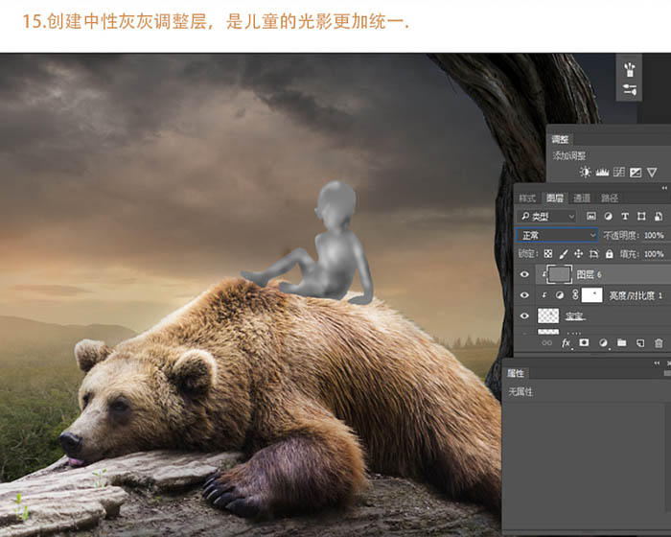Image resolution: width=671 pixels, height=537 pixels.
Task: Open the 正常 blend mode dropdown
Action: point(557,235)
